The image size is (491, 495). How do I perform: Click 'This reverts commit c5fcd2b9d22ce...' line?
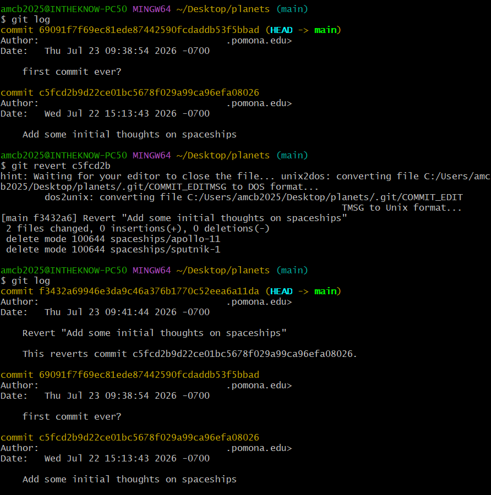pos(190,354)
